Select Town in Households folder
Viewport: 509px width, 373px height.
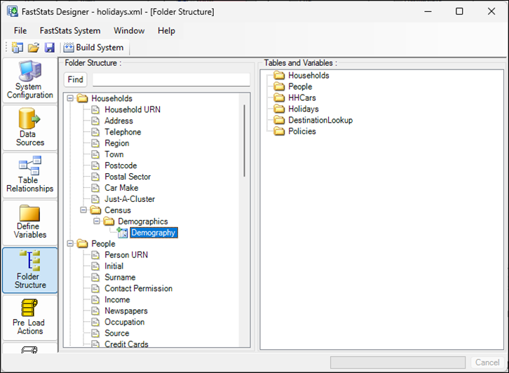point(114,154)
